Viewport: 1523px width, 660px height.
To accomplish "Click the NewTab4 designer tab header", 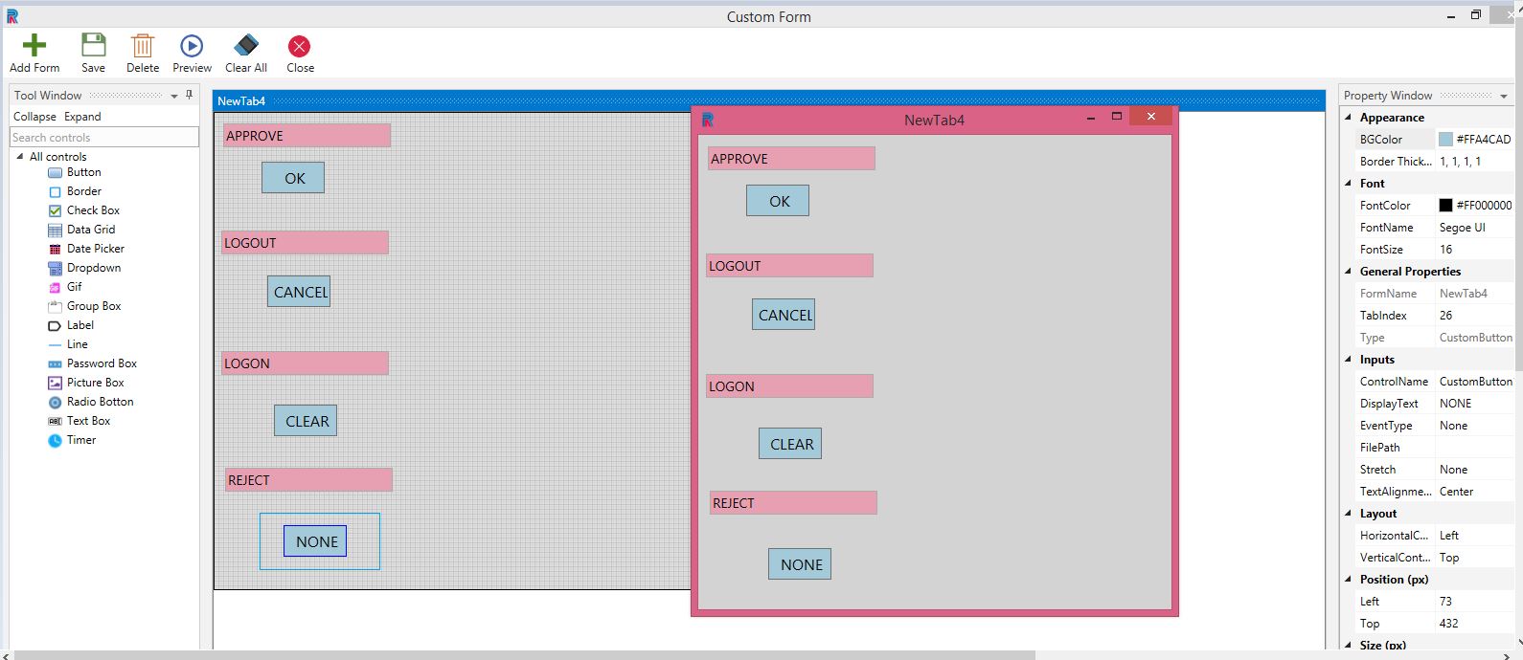I will point(241,100).
